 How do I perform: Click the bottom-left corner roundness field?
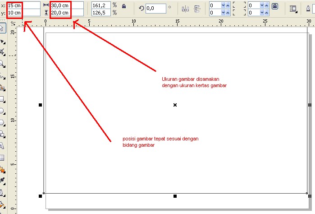215,13
